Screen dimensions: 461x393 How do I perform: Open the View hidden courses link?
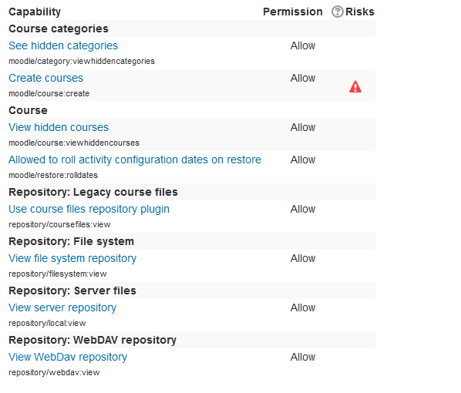pyautogui.click(x=59, y=128)
